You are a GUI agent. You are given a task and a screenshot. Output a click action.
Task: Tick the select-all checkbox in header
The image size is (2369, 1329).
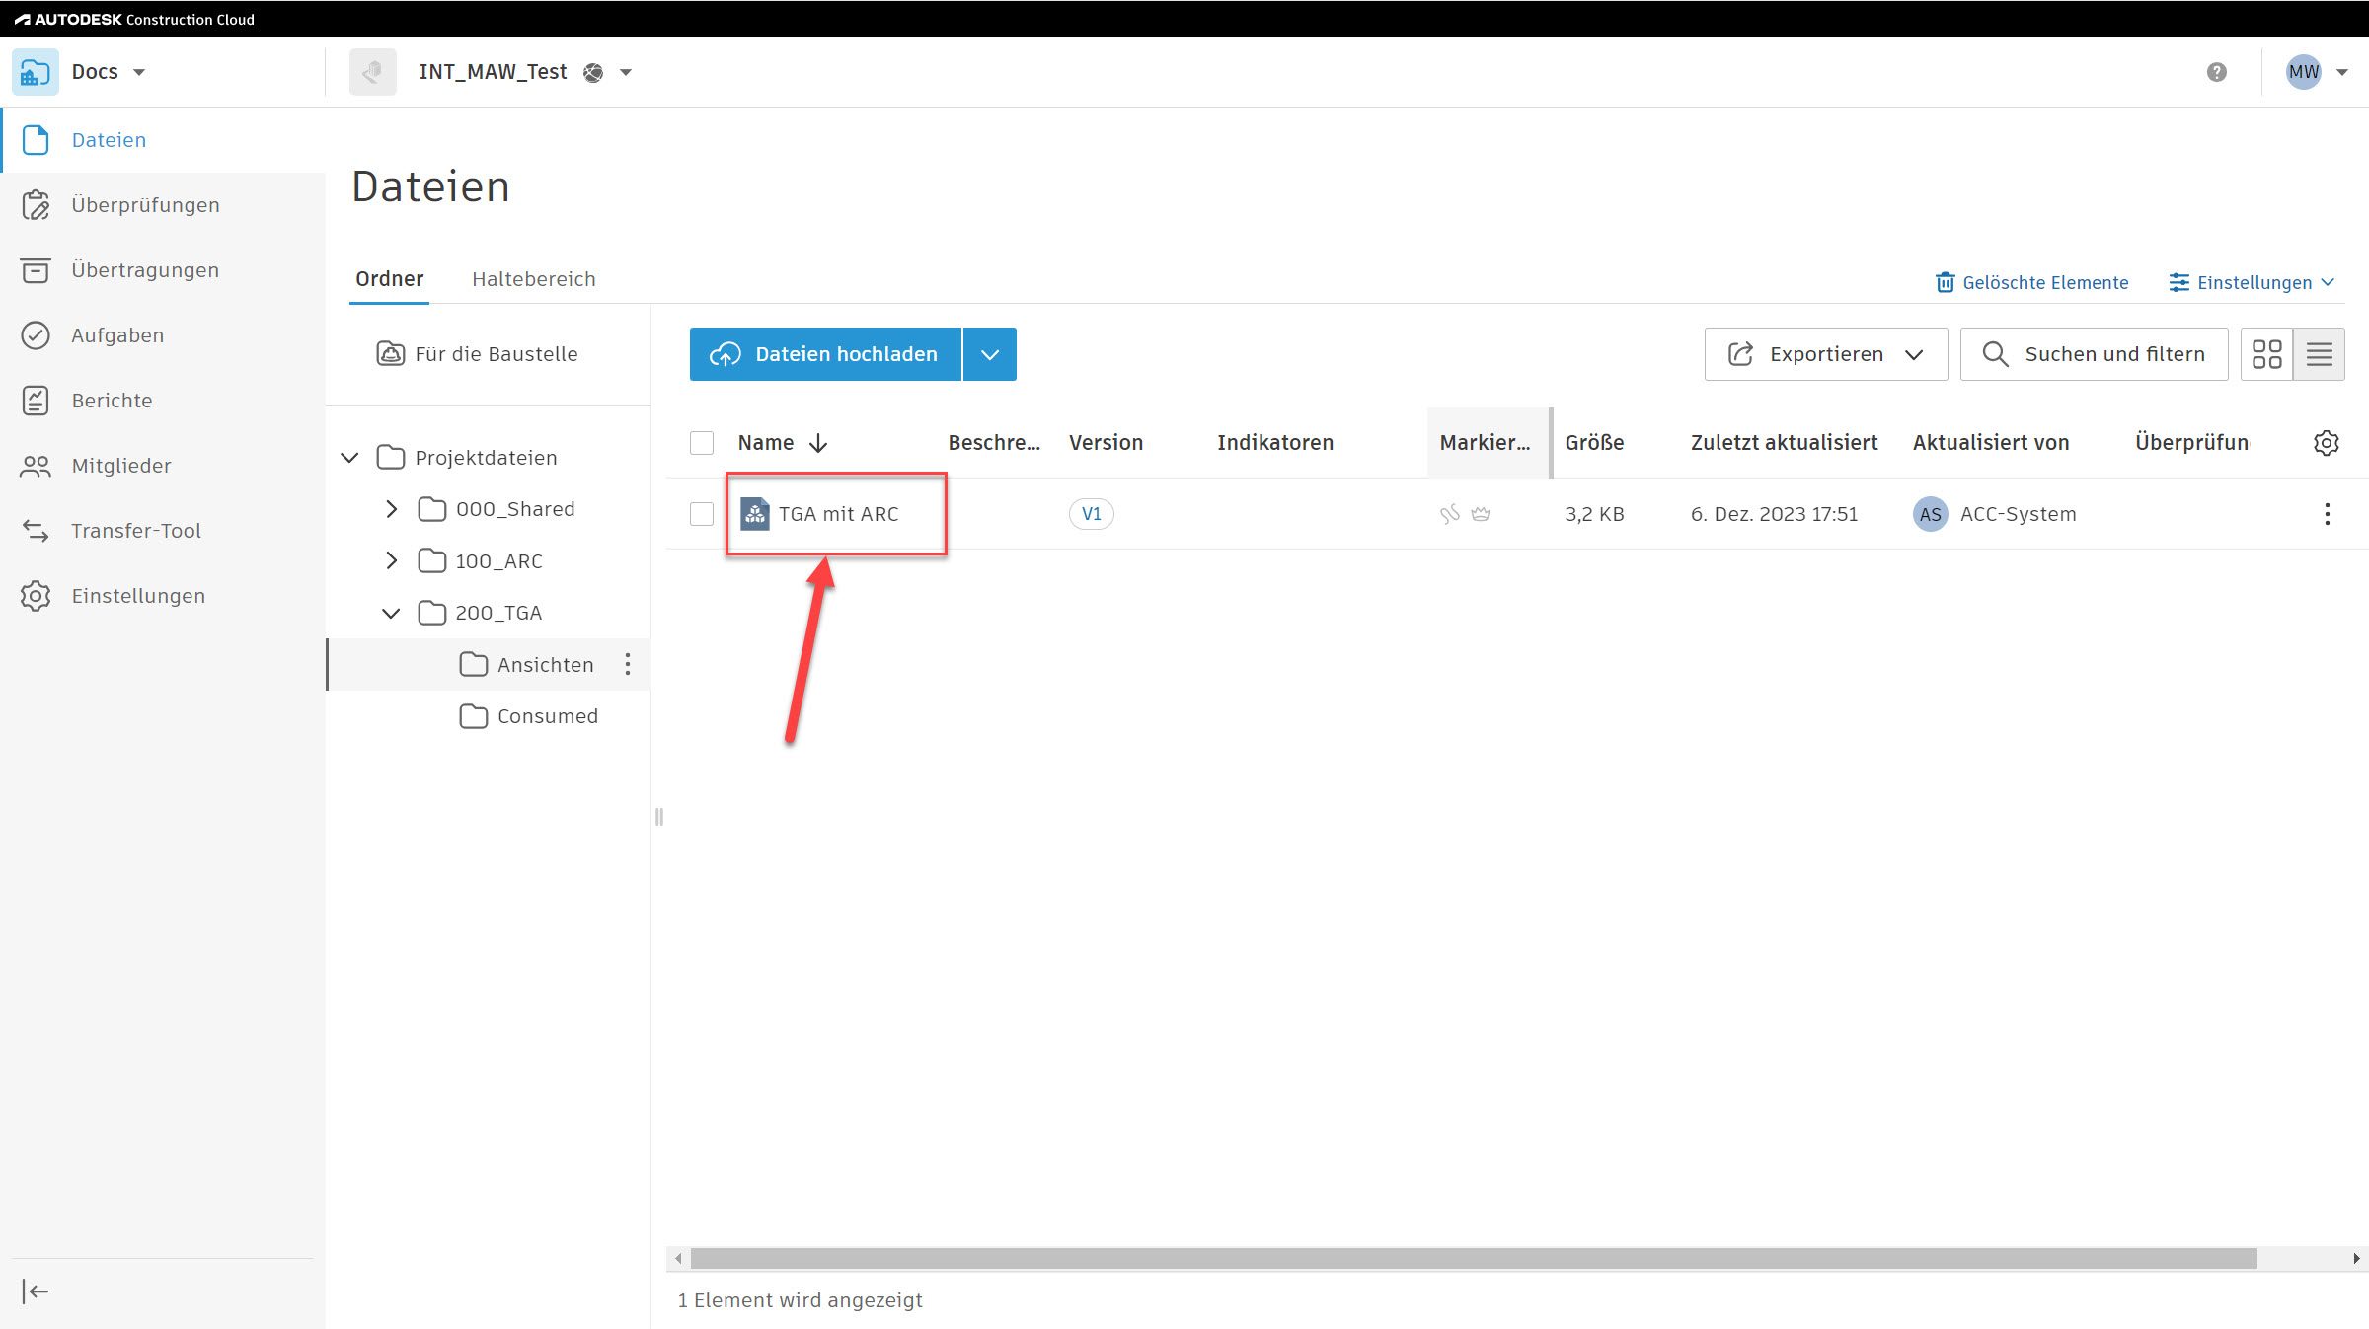tap(702, 443)
